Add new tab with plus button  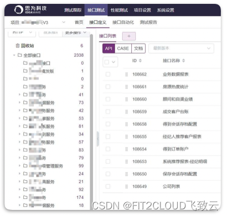tap(129, 36)
